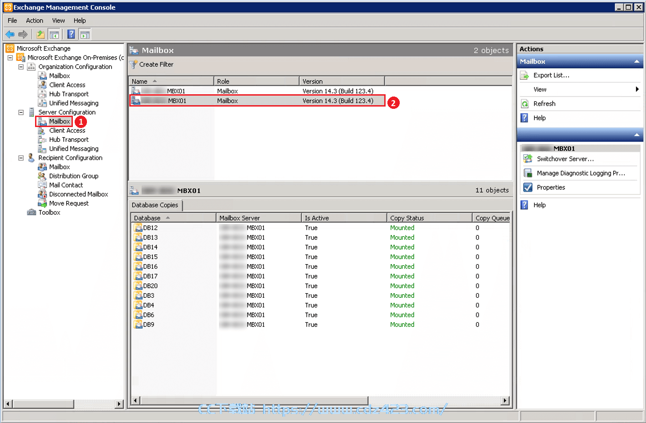Click the first MBX01 server row icon
The image size is (646, 423).
tap(136, 91)
